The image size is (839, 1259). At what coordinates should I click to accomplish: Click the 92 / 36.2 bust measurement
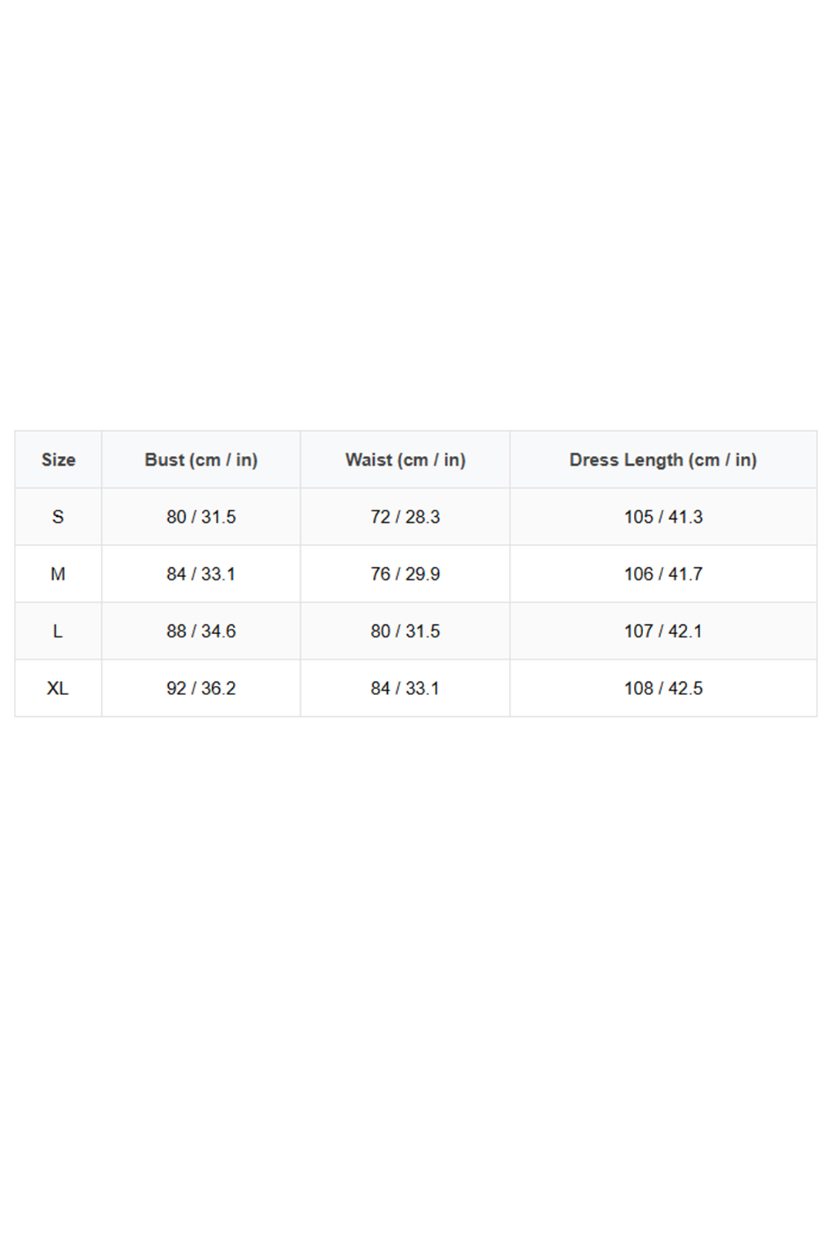201,688
